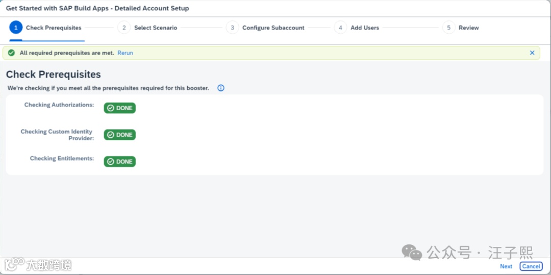Click the Rerun link

[125, 53]
